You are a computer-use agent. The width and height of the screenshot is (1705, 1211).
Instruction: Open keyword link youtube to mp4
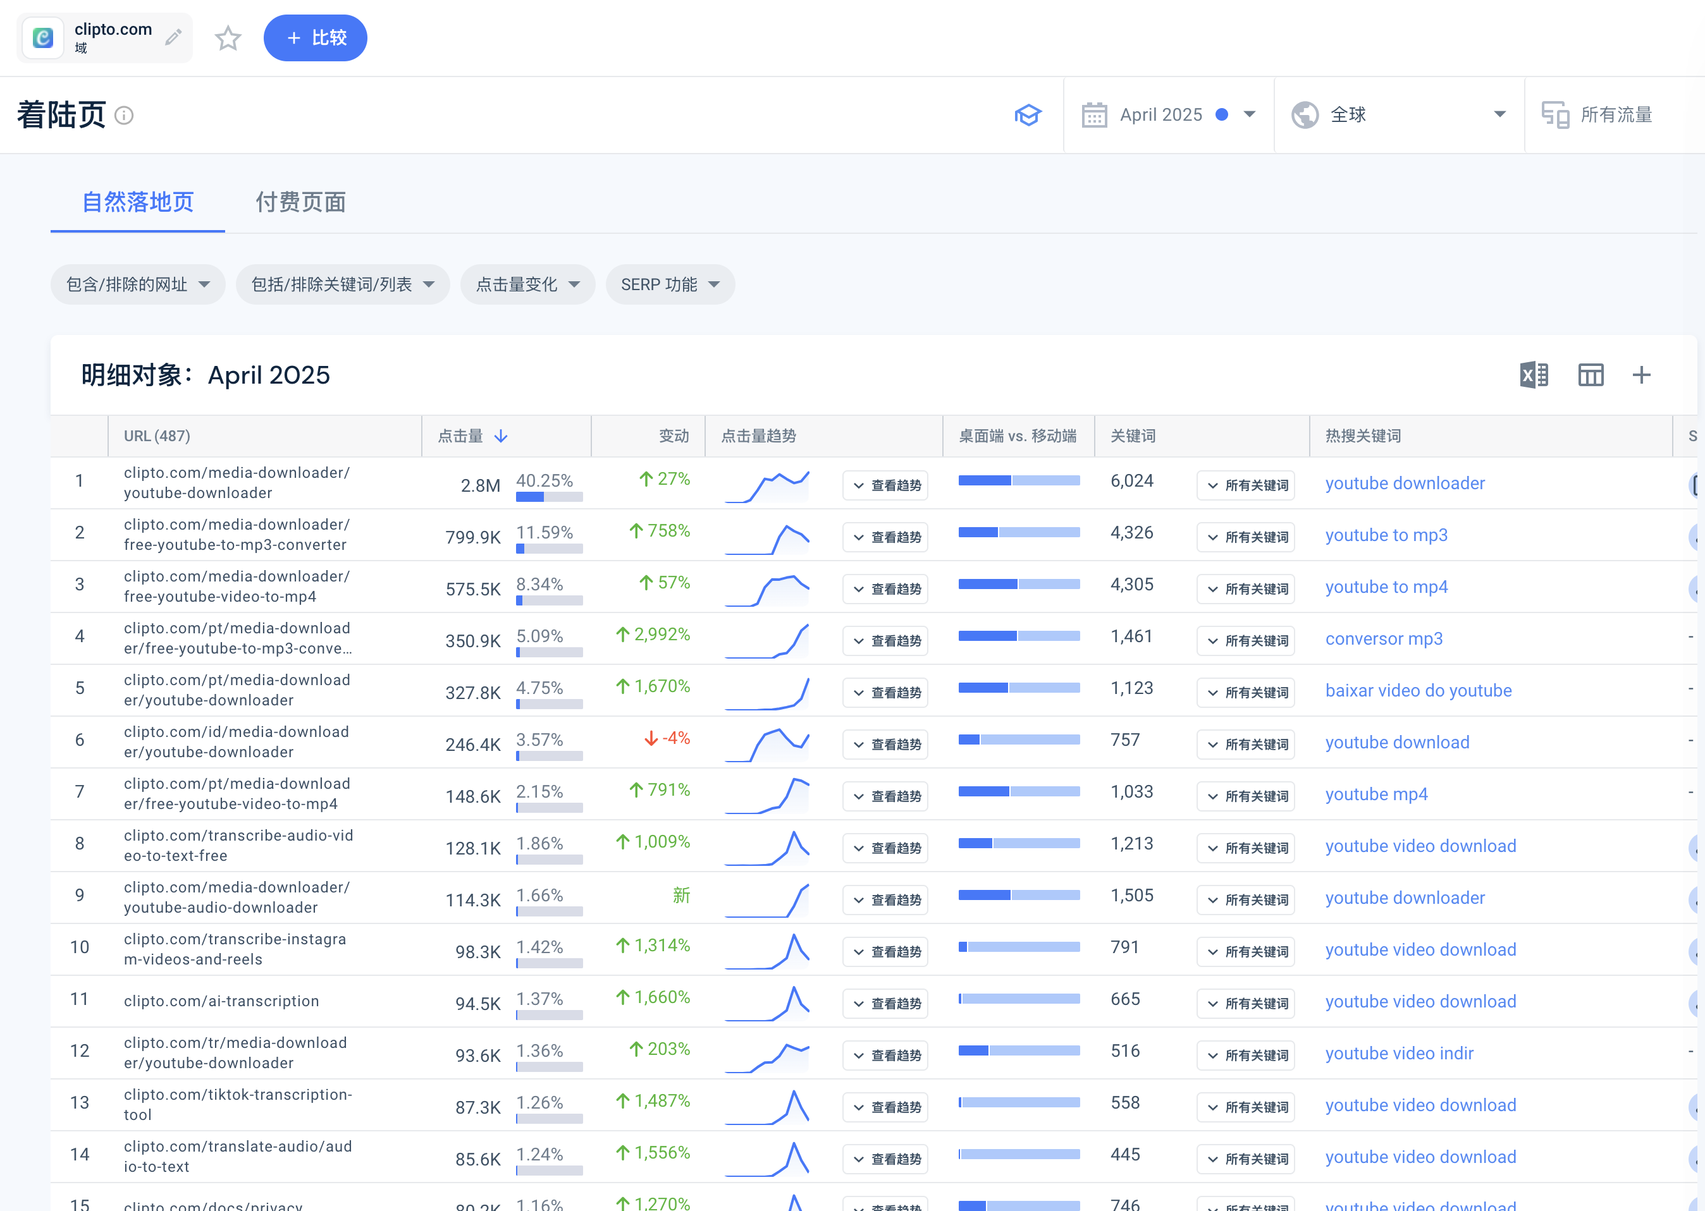1386,587
